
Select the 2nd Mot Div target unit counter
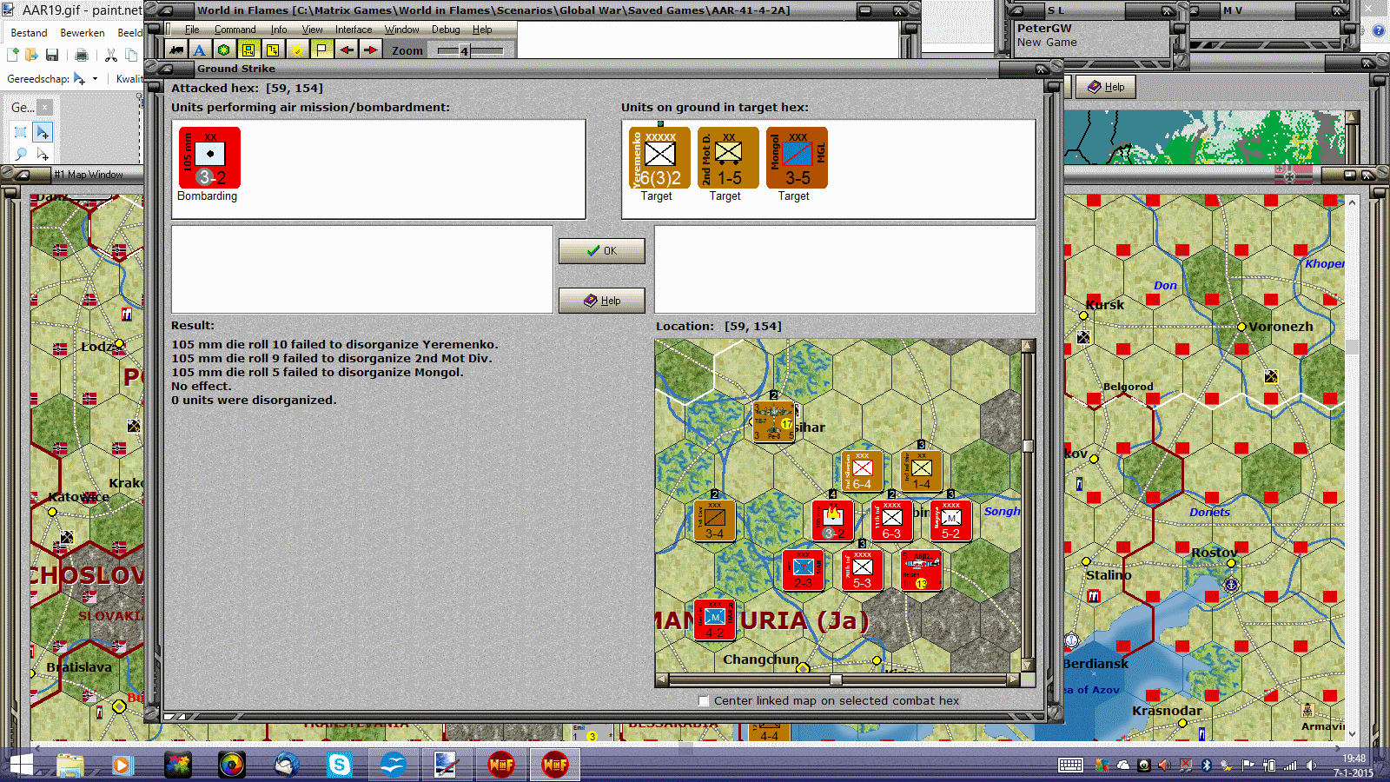pyautogui.click(x=728, y=157)
